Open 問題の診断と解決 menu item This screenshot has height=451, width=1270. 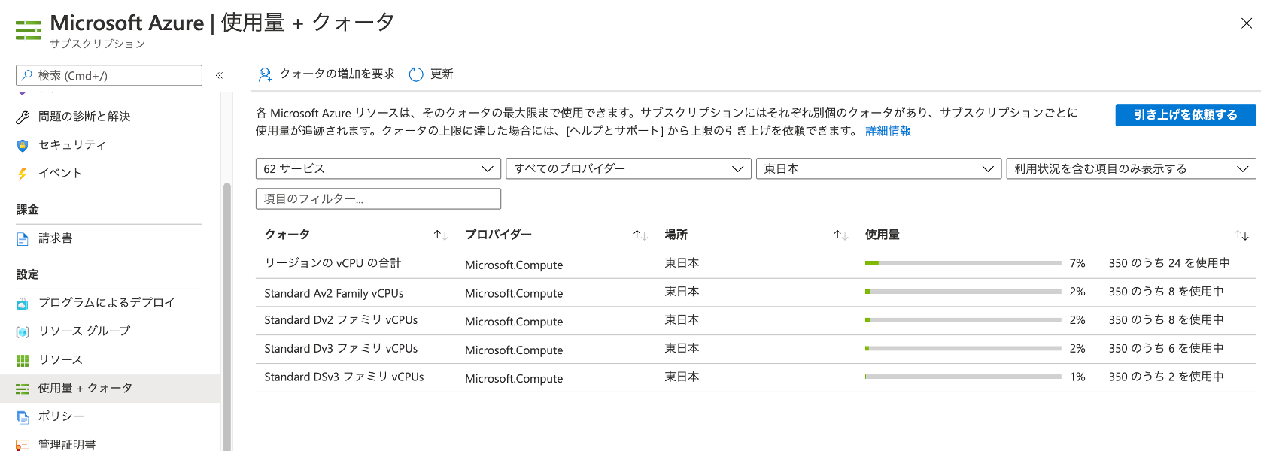point(84,117)
